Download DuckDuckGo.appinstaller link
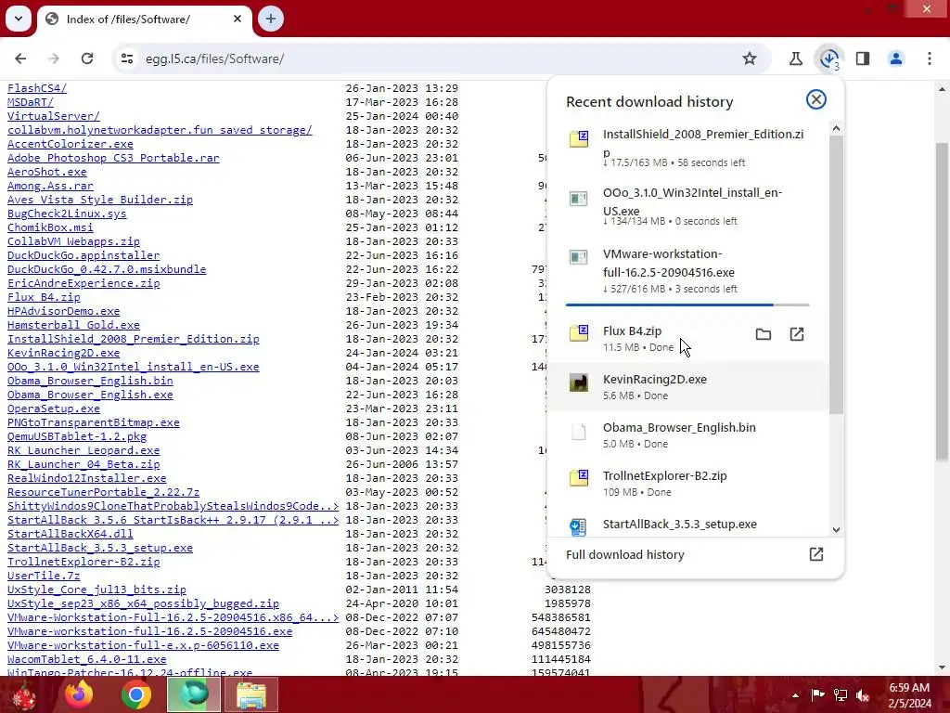Screen dimensions: 950x713 83,255
